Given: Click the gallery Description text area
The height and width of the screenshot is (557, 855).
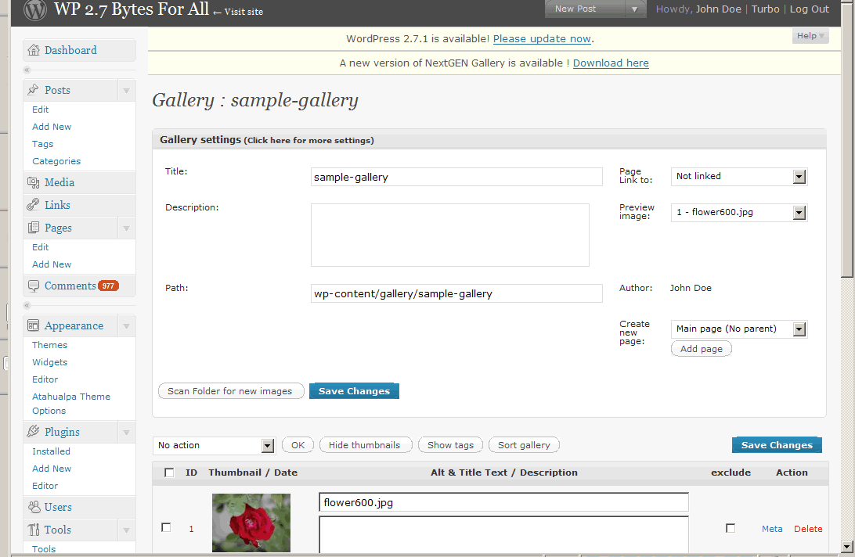Looking at the screenshot, I should tap(450, 235).
